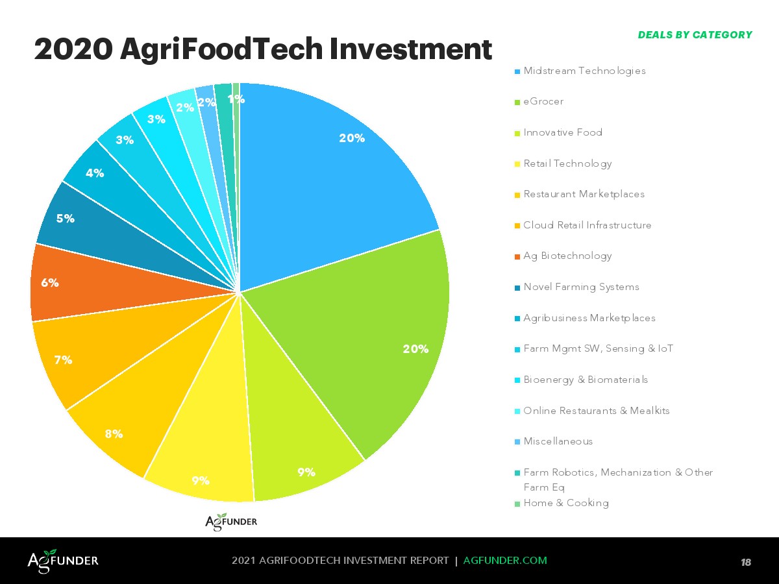Click the eGrocer legend swatch
This screenshot has height=584, width=779.
[x=517, y=102]
